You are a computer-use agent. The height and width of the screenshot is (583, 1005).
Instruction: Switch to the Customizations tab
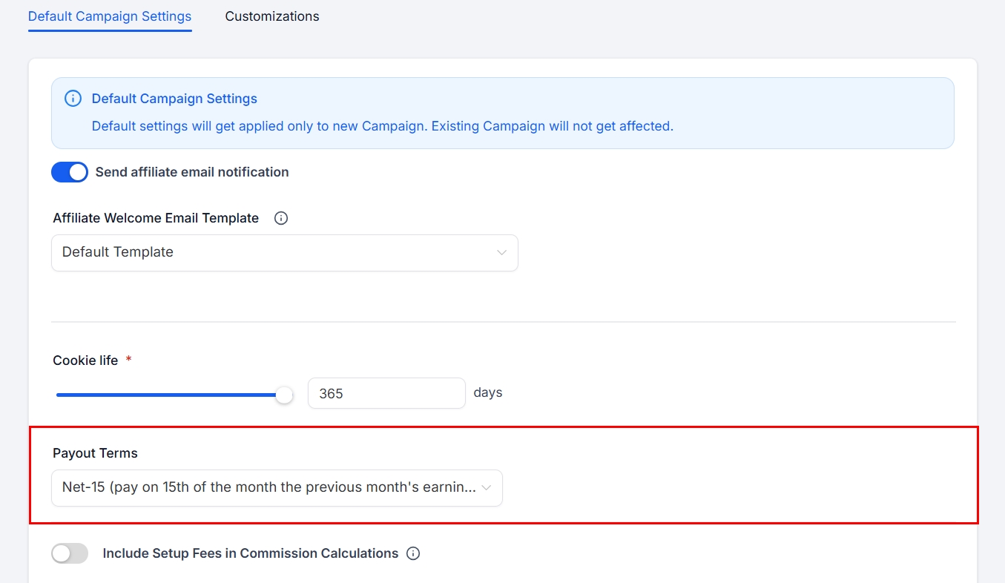(x=271, y=16)
